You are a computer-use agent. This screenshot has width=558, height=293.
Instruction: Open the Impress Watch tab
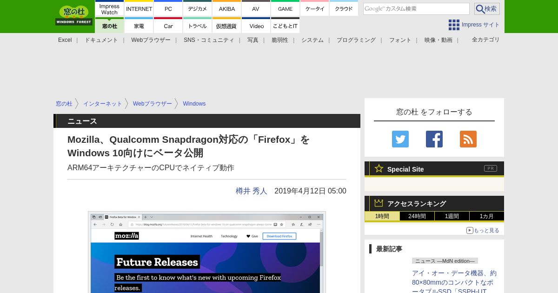pos(109,8)
